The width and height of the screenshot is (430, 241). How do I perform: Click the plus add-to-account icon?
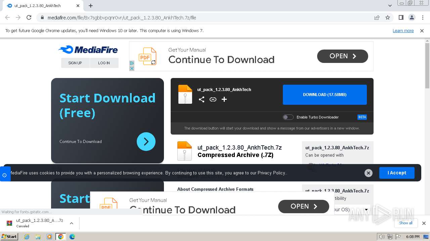point(224,99)
